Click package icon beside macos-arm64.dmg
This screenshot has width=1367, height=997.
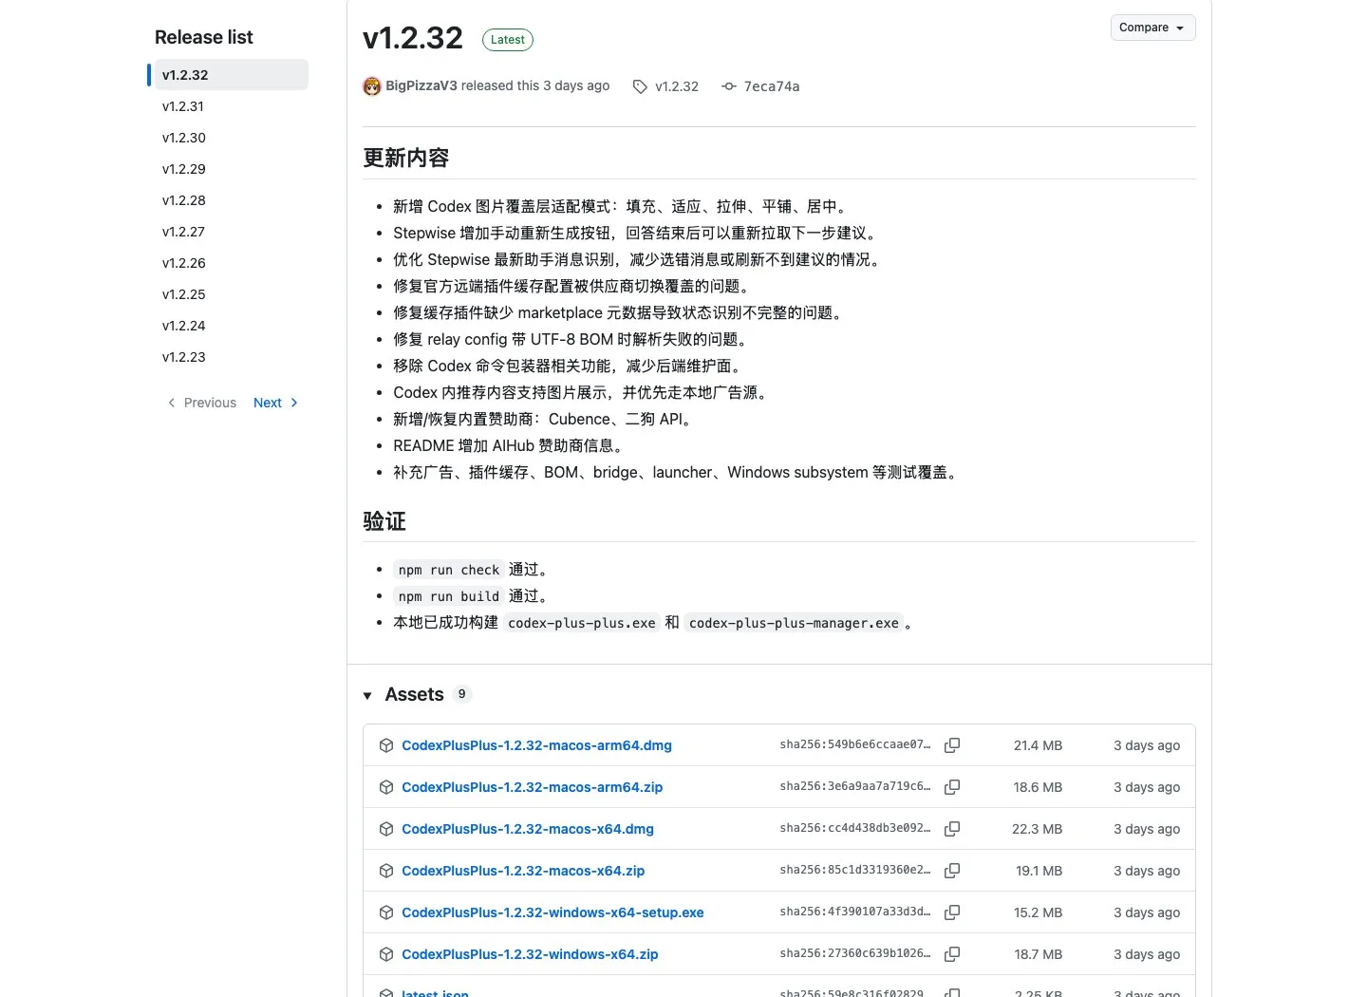pos(386,745)
